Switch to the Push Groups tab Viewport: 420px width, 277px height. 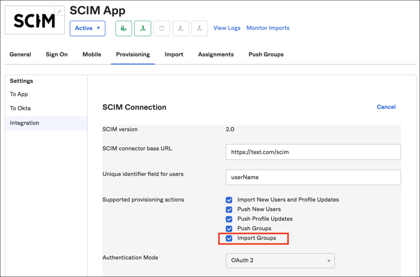tap(266, 55)
